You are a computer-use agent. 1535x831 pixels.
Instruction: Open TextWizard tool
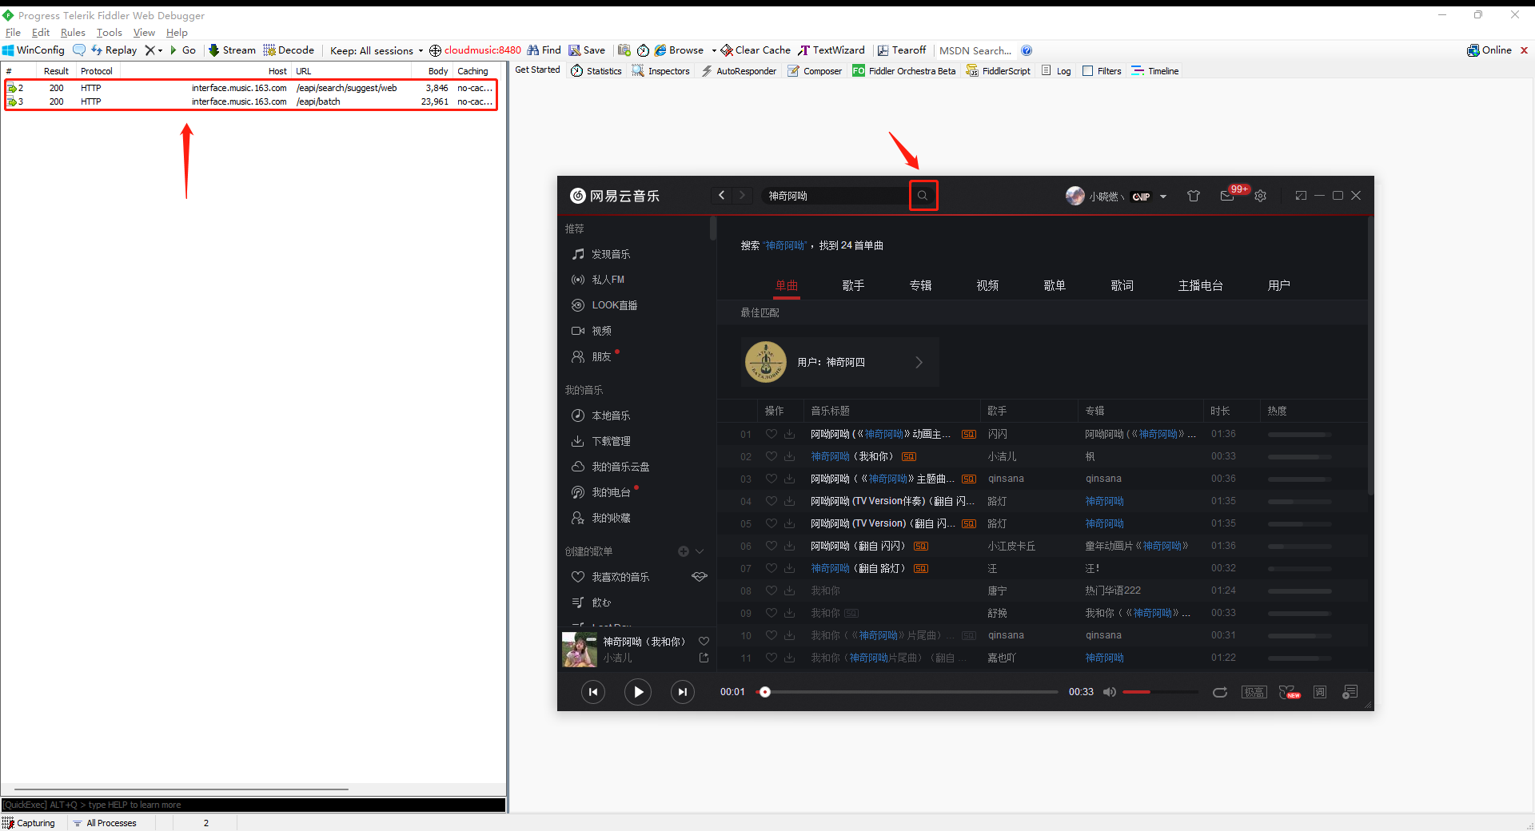pos(831,50)
